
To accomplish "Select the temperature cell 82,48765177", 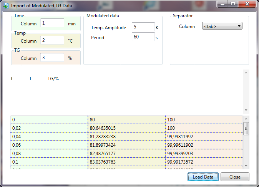I will [127, 153].
